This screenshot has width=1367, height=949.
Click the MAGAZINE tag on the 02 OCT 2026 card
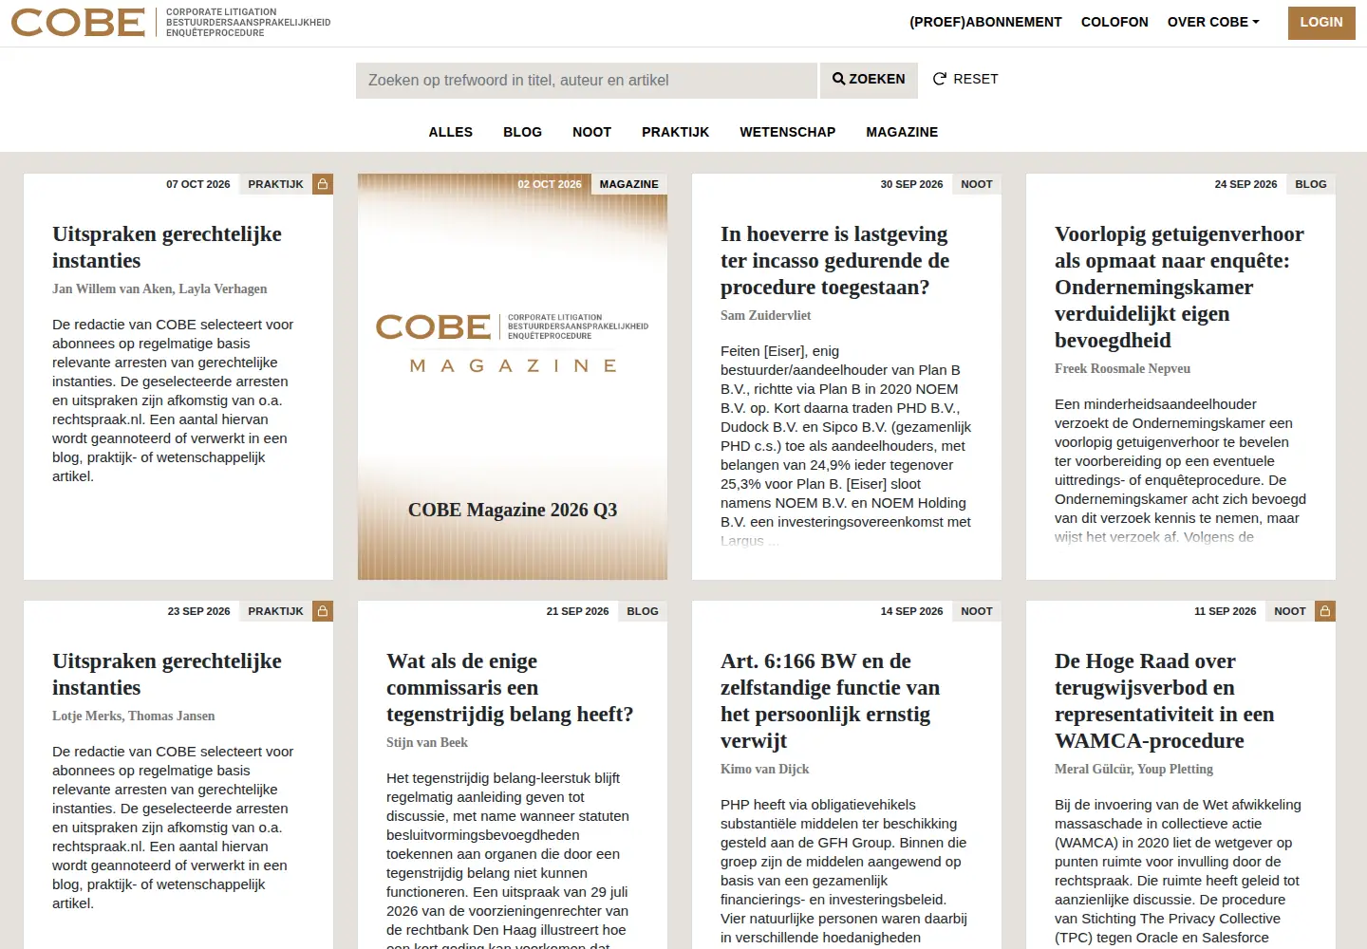(x=628, y=184)
